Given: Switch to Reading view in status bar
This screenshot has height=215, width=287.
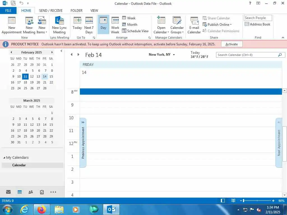Looking at the screenshot, I should click(233, 200).
